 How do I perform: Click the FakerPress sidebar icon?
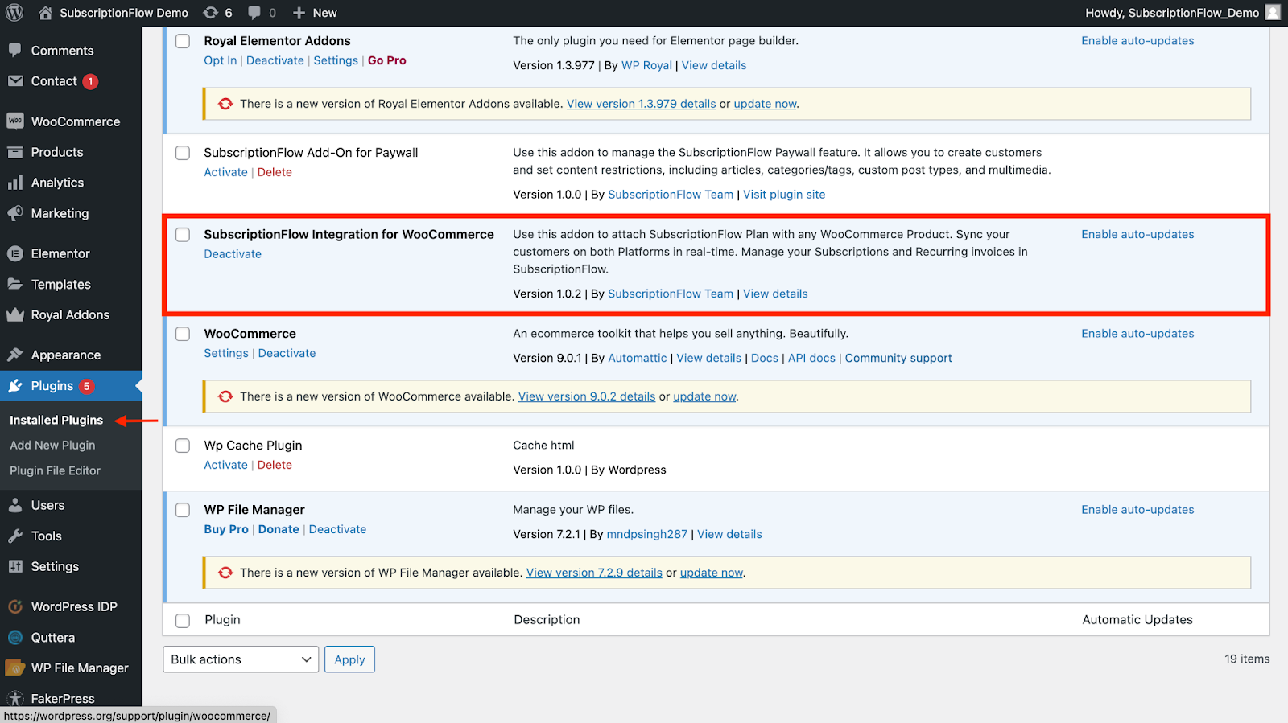tap(15, 698)
